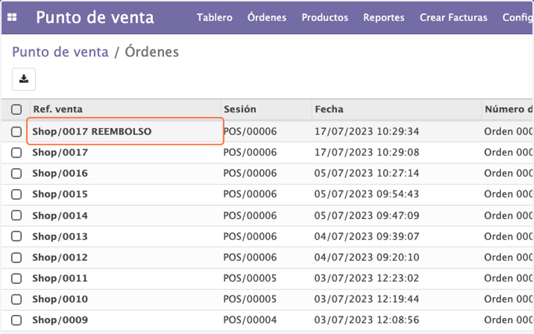
Task: Open the Órdenes menu
Action: 267,18
